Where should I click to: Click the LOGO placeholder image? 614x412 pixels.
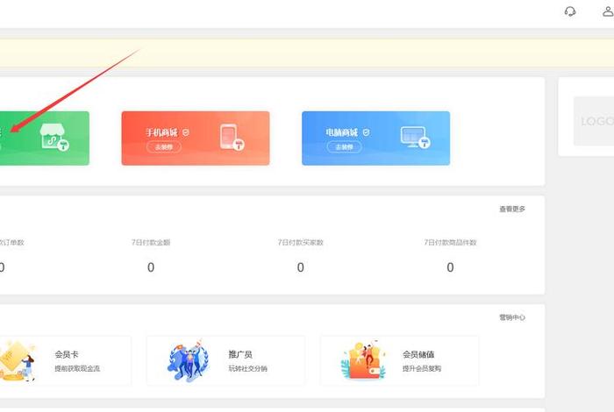594,121
